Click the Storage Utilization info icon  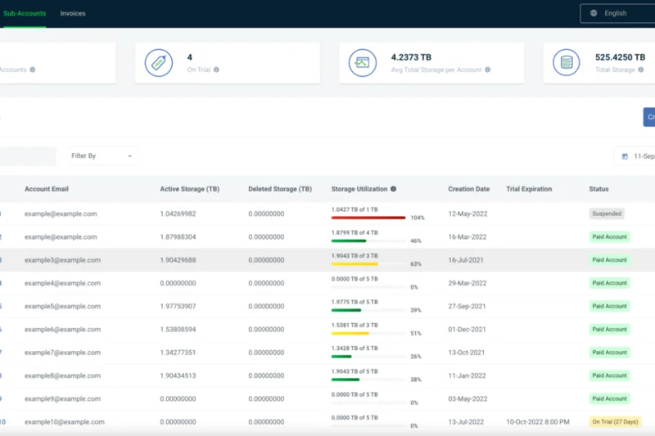tap(393, 189)
